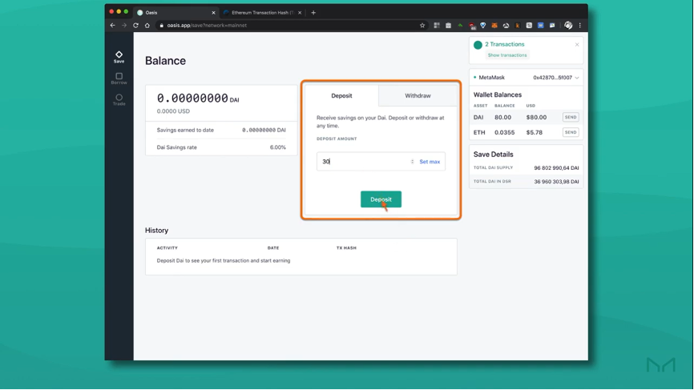Click the ETH balance 0.0355 value
Viewport: 694px width, 390px height.
[x=505, y=132]
